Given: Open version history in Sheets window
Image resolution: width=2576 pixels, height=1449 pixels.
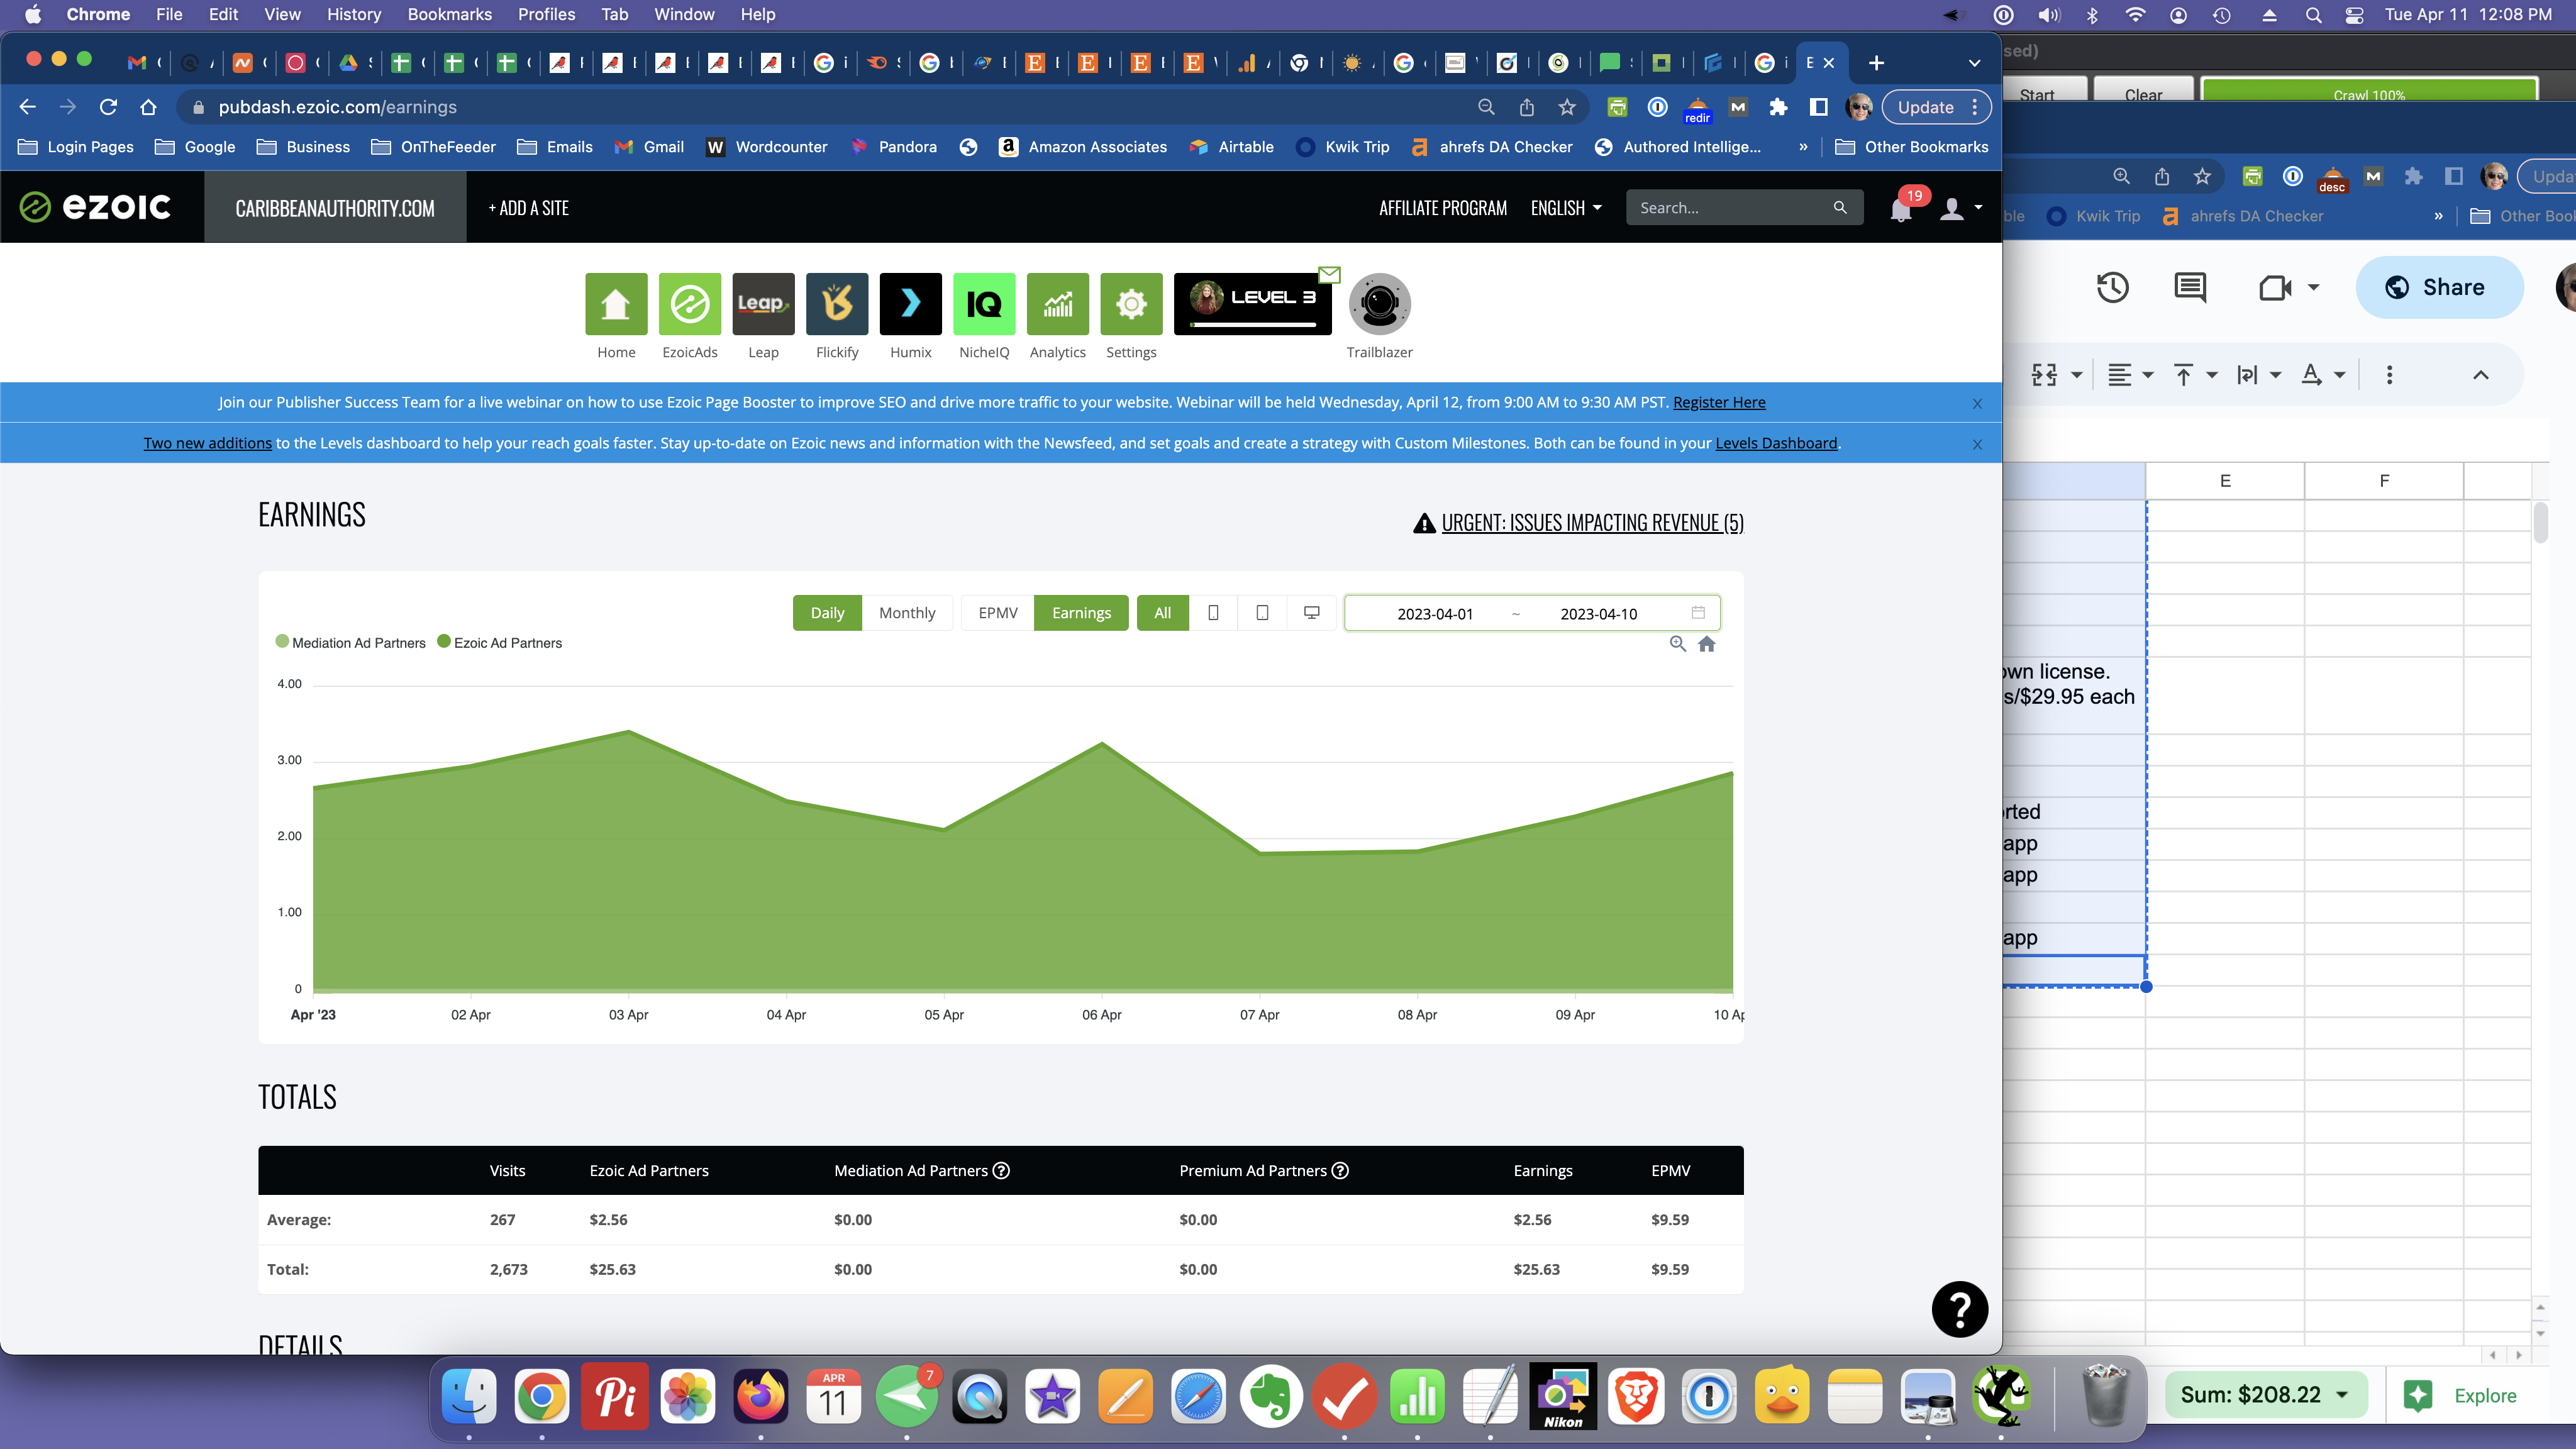Looking at the screenshot, I should click(x=2112, y=288).
